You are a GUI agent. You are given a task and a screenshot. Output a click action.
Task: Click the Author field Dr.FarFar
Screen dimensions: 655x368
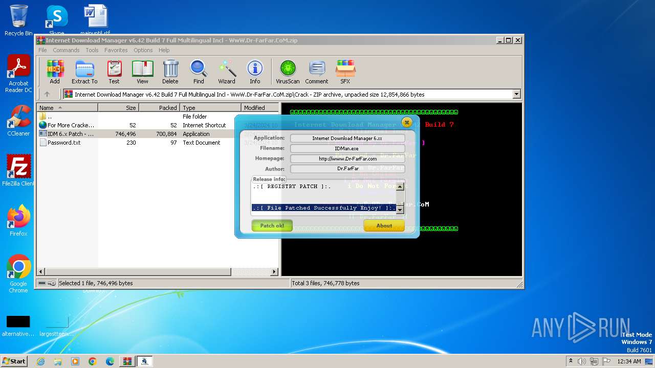347,169
